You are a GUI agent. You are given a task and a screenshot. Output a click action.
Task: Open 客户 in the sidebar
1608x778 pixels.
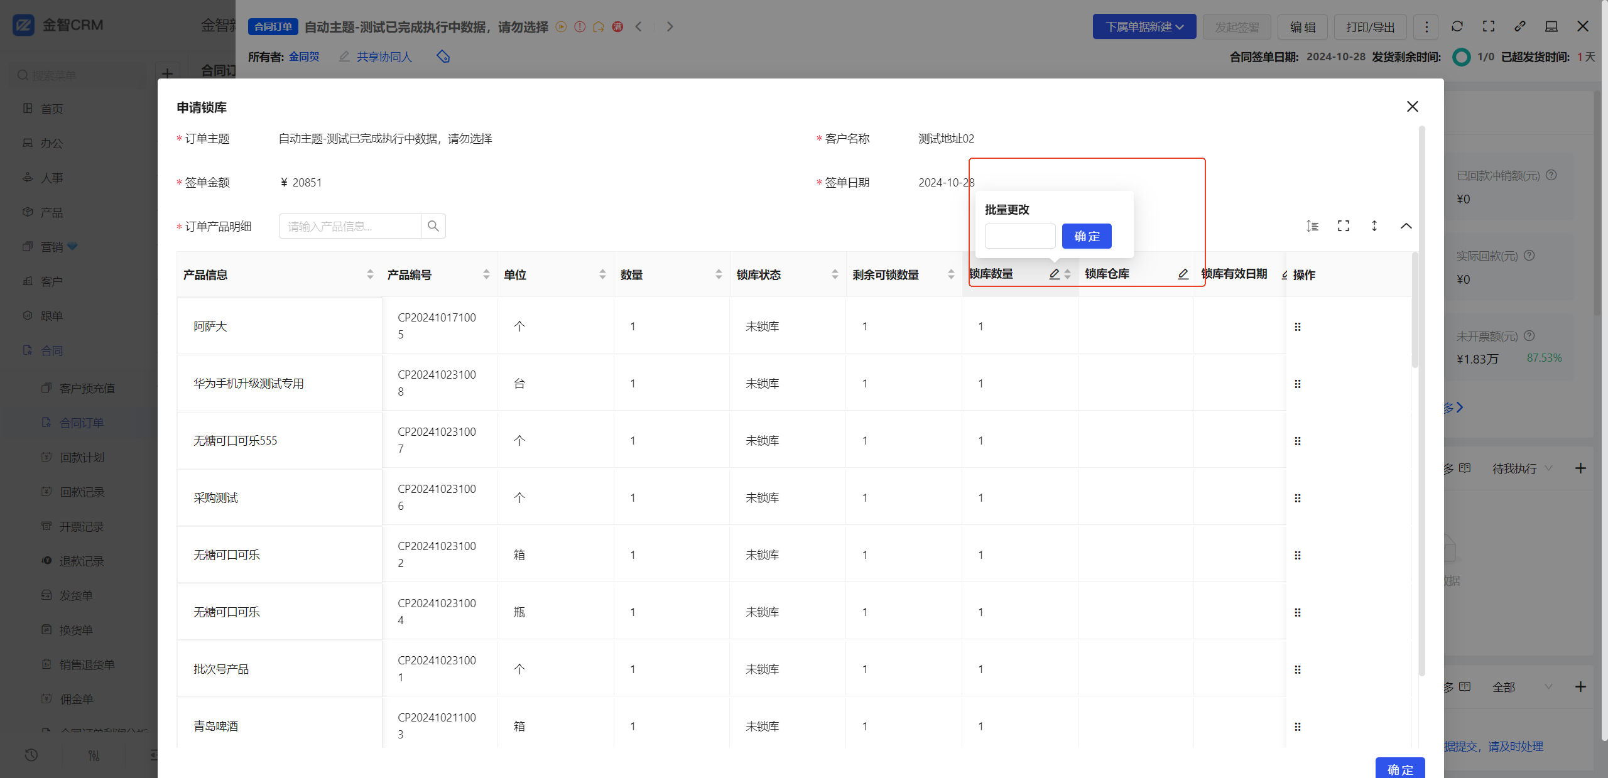(52, 281)
